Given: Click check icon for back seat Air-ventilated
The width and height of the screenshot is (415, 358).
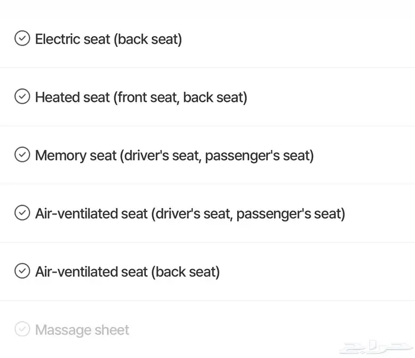Looking at the screenshot, I should [23, 271].
